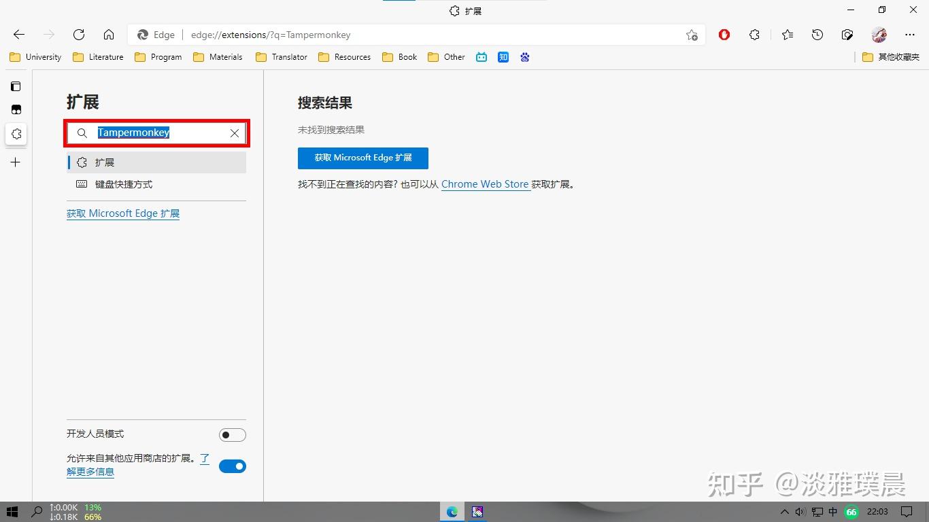
Task: Select the 扩展 sidebar tab
Action: point(105,162)
